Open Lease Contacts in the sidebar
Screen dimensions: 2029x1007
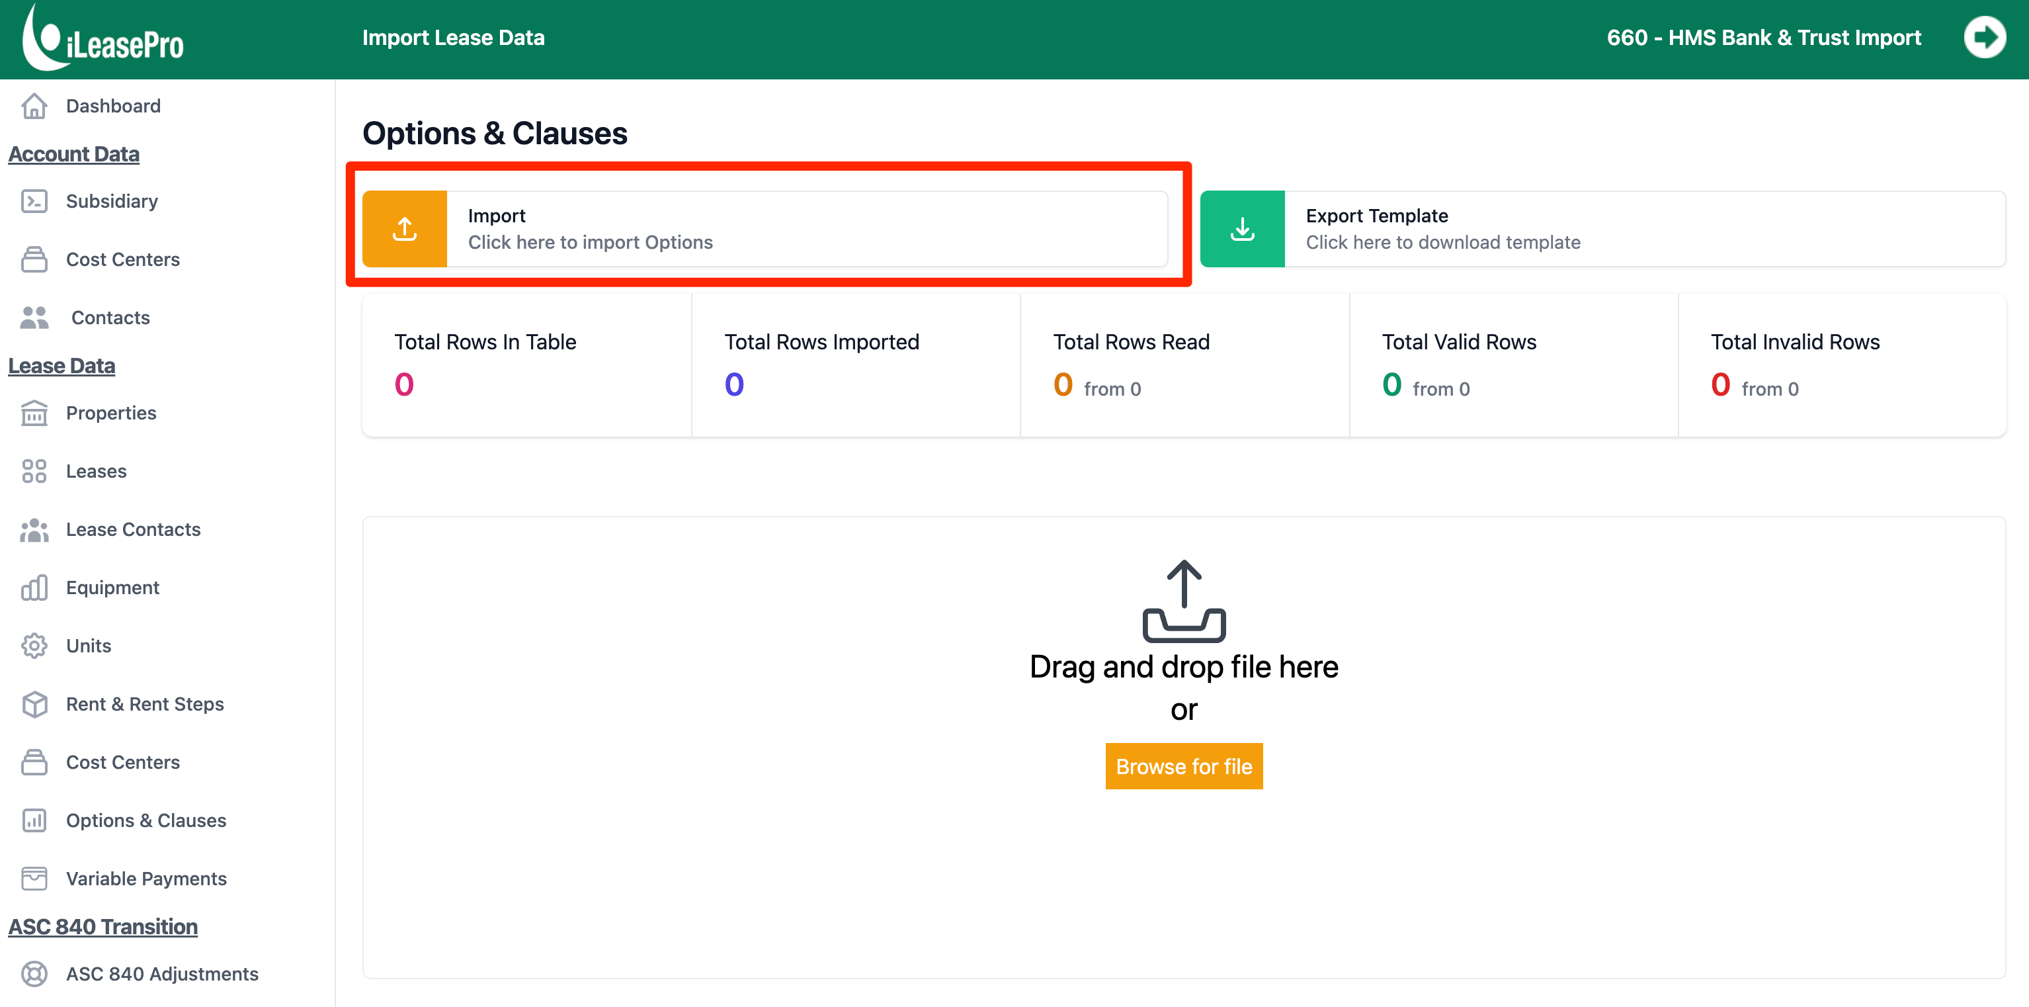point(133,529)
